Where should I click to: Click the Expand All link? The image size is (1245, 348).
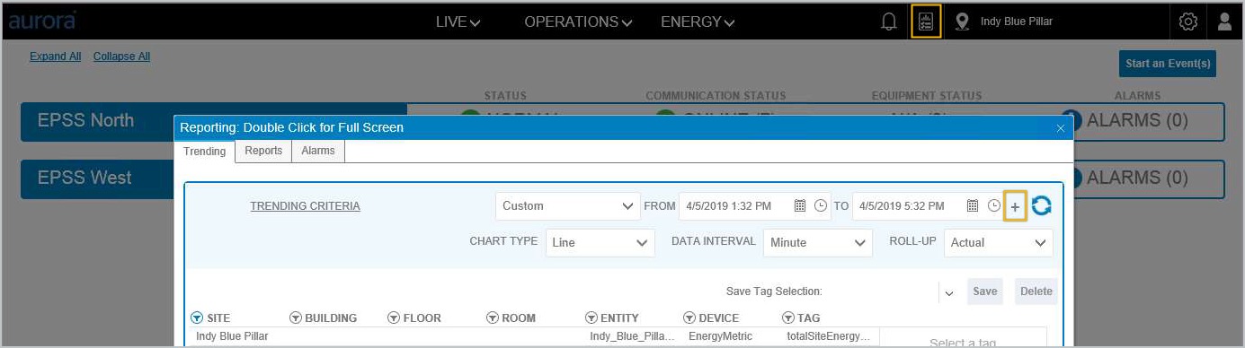(x=56, y=57)
